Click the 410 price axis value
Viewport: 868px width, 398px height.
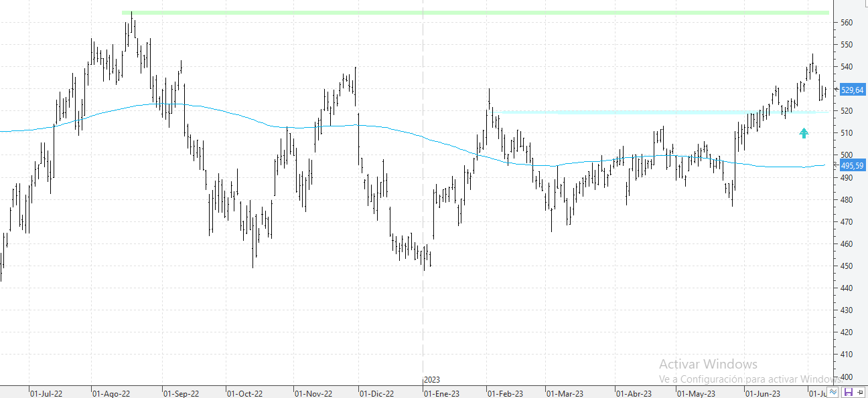pyautogui.click(x=847, y=354)
